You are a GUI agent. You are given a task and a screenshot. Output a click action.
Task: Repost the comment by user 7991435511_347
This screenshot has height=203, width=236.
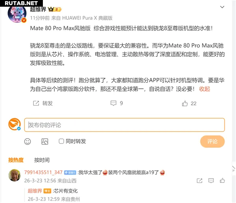199,181
